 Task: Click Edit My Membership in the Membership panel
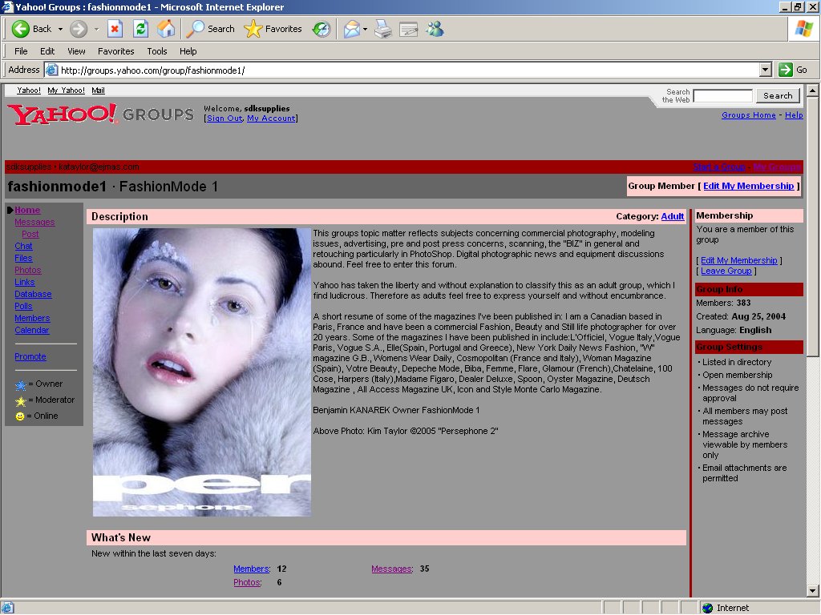(738, 260)
